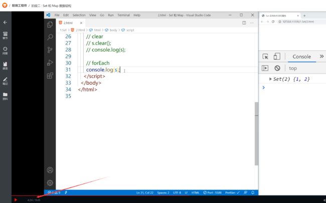Click the Accounts icon in the activity bar
The image size is (326, 203).
click(x=50, y=170)
